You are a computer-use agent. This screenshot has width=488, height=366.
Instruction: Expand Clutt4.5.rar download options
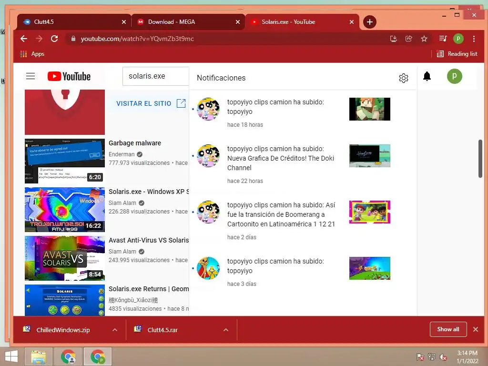(226, 330)
